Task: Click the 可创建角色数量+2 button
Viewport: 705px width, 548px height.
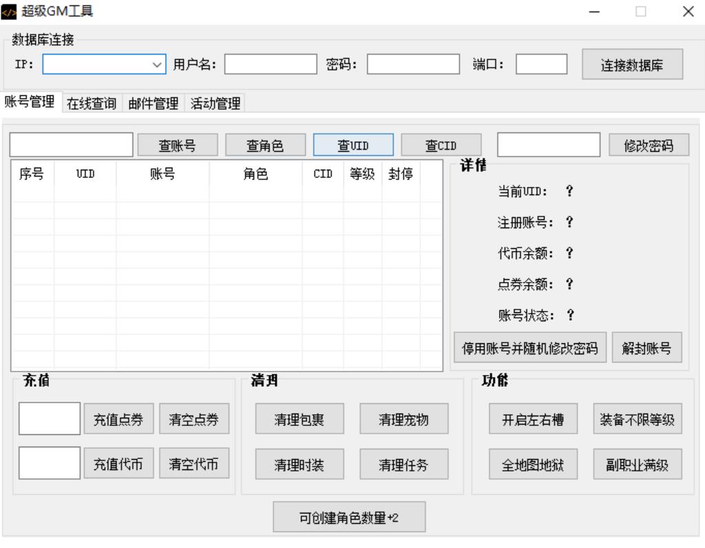Action: [x=349, y=518]
